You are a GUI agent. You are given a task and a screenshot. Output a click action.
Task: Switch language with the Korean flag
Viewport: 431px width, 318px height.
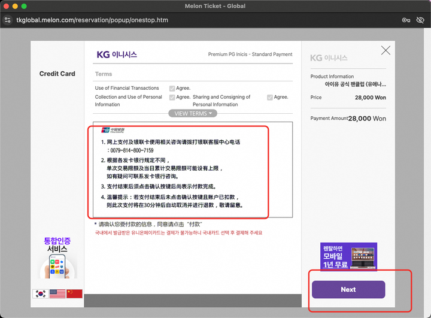(x=41, y=294)
